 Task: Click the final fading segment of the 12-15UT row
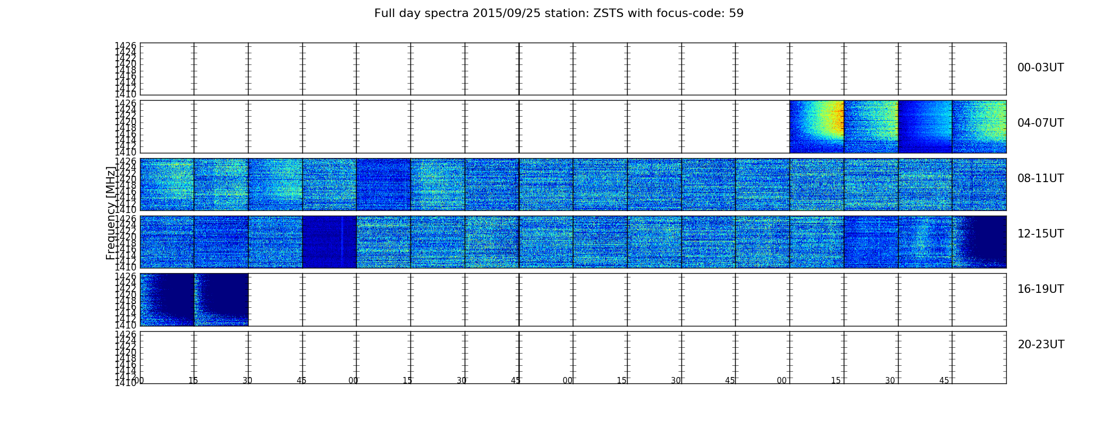979,242
